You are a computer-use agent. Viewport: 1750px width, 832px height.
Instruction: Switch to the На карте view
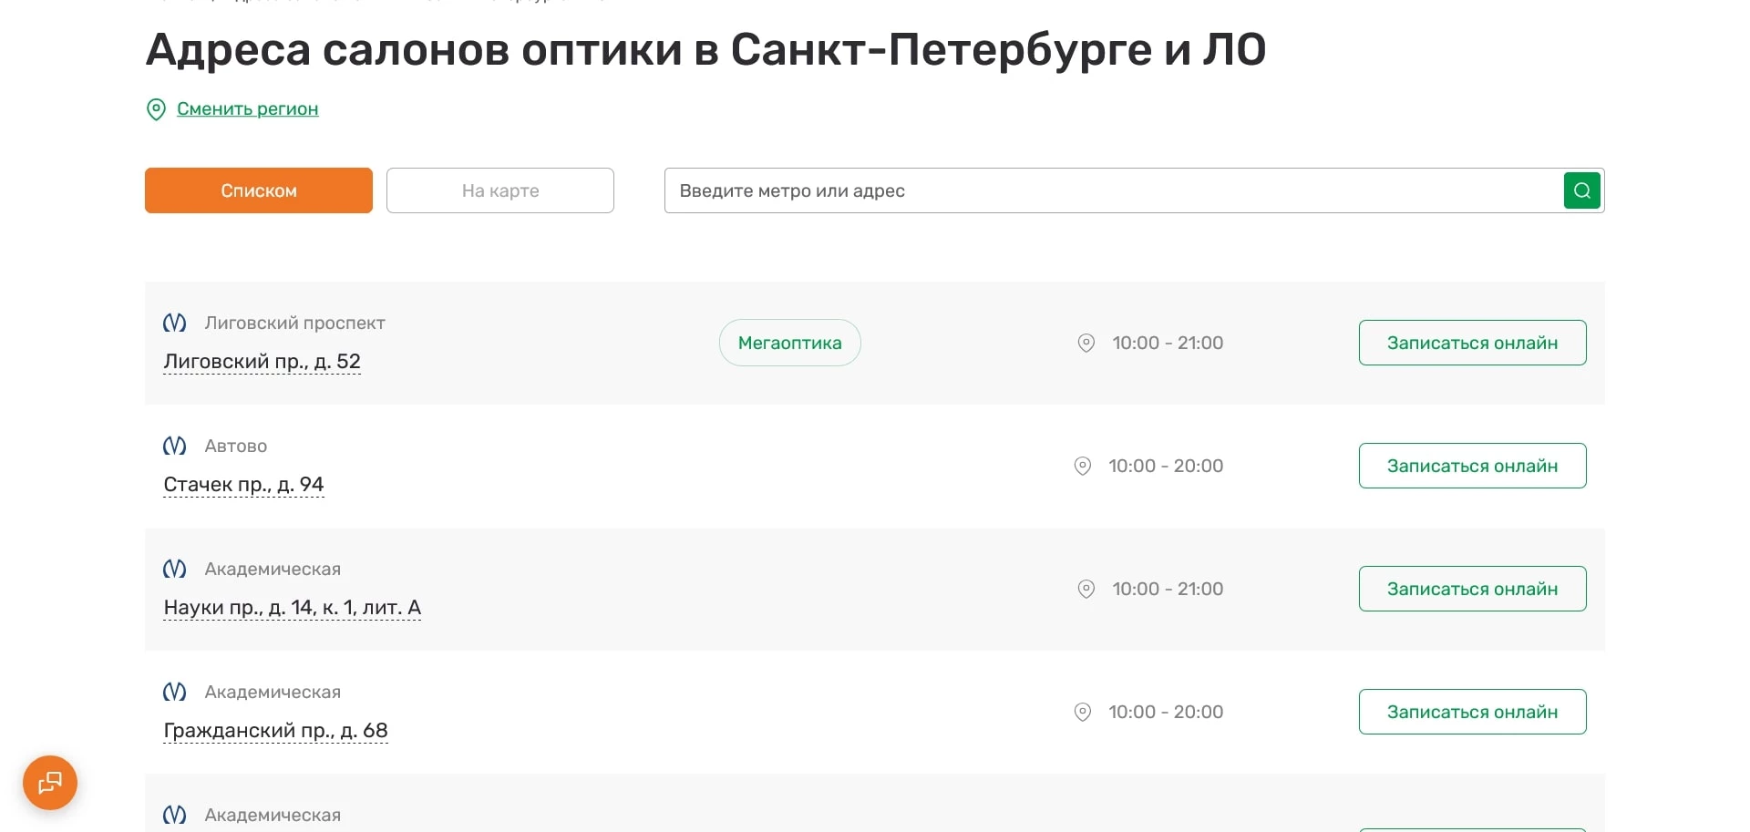(499, 190)
